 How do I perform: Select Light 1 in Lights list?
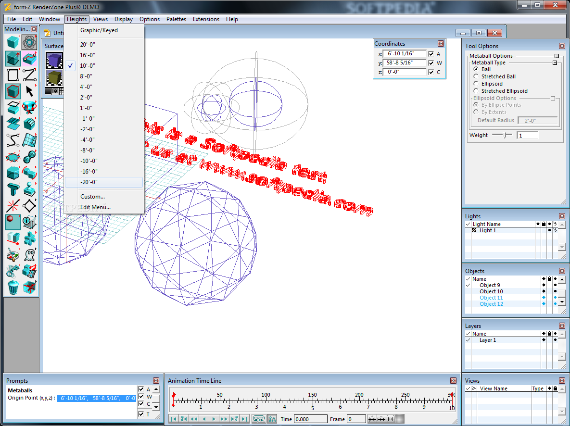(x=487, y=230)
